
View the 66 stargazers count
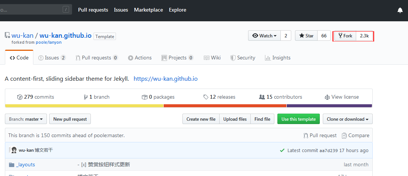point(324,36)
